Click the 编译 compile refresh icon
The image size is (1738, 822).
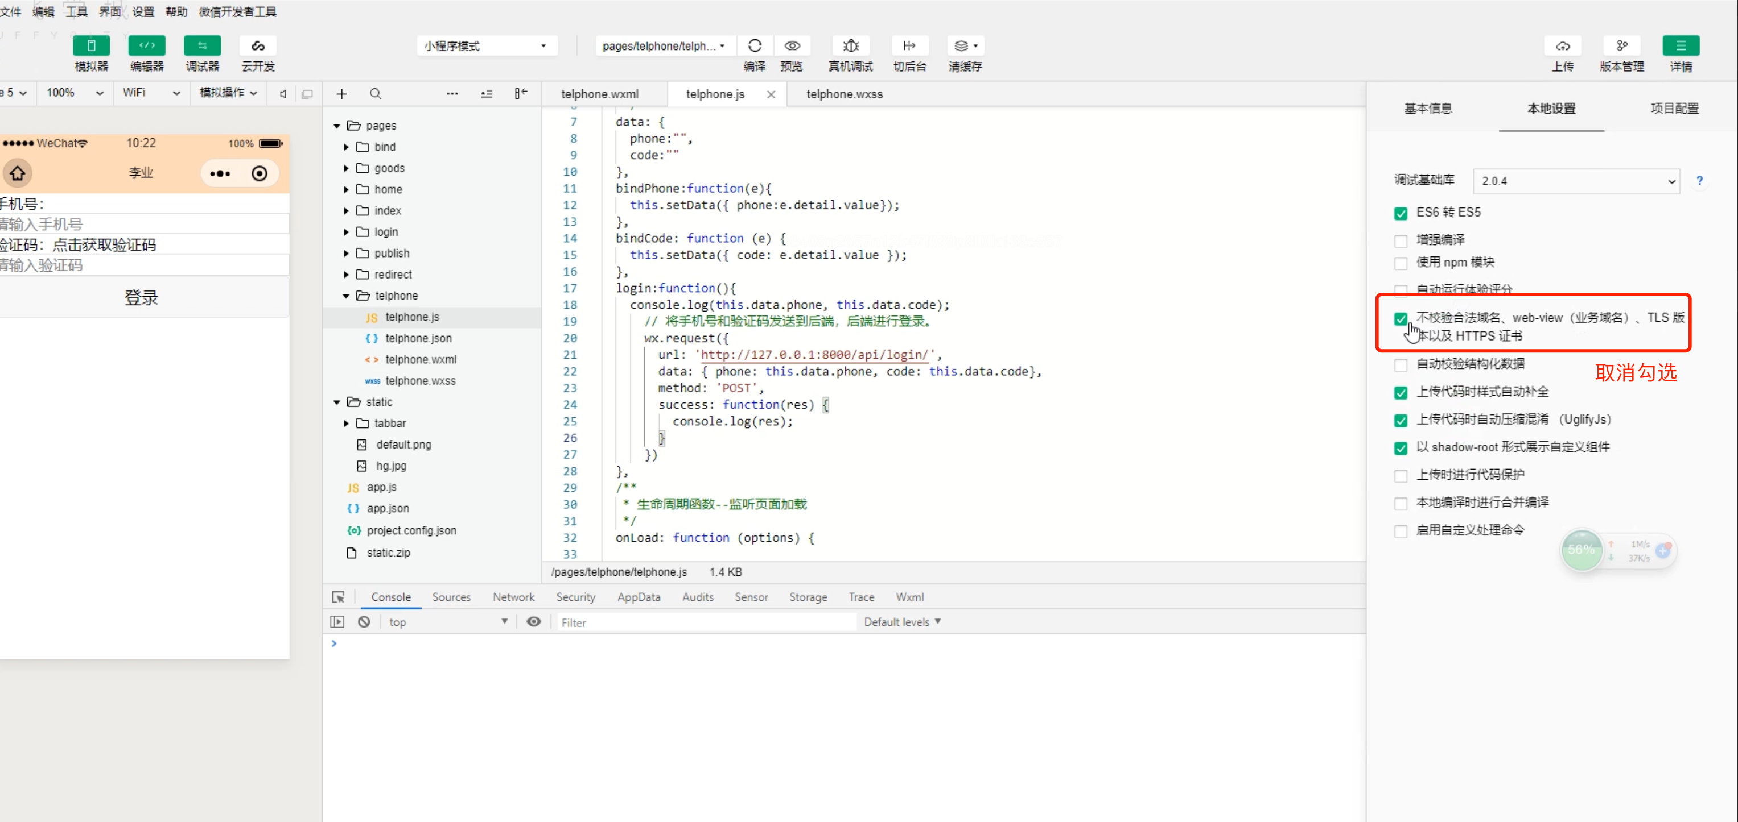tap(754, 46)
